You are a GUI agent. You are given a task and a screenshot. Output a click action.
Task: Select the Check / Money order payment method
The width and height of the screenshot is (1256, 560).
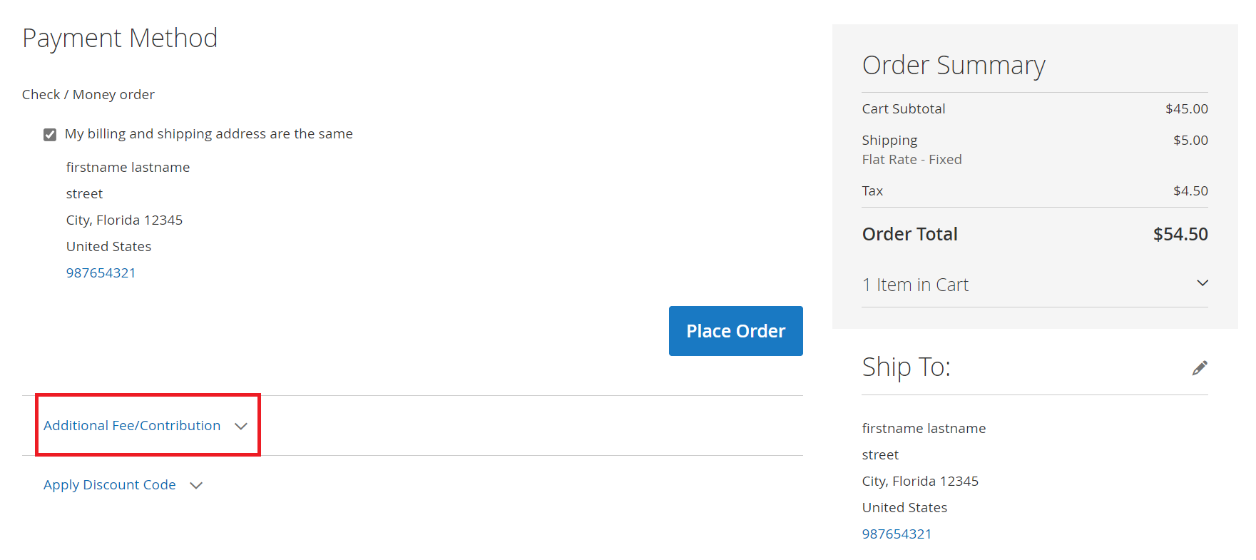(x=88, y=95)
